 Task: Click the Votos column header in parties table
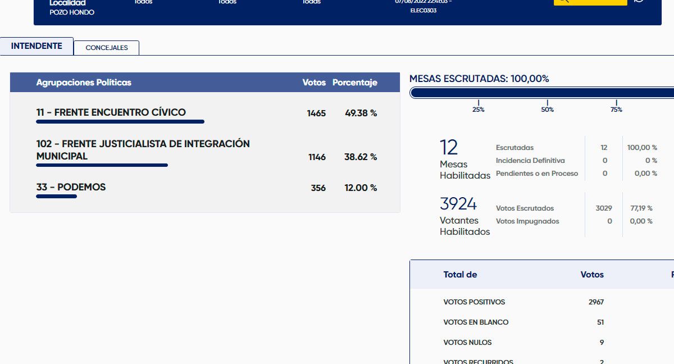[313, 83]
